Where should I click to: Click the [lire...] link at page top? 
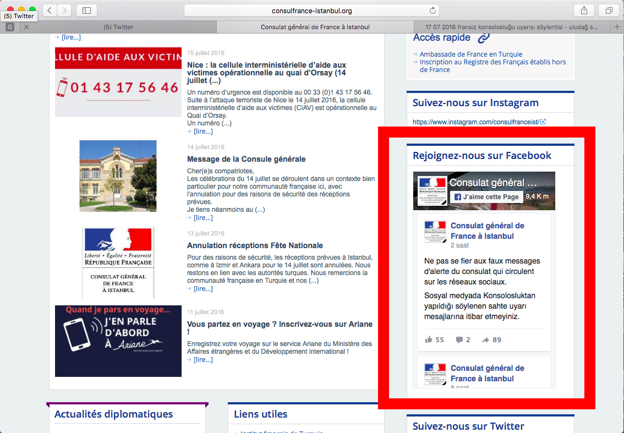71,37
